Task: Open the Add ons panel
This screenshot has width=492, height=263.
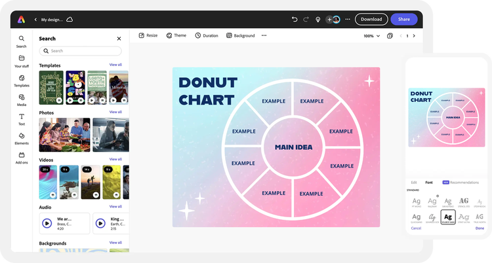Action: click(22, 158)
